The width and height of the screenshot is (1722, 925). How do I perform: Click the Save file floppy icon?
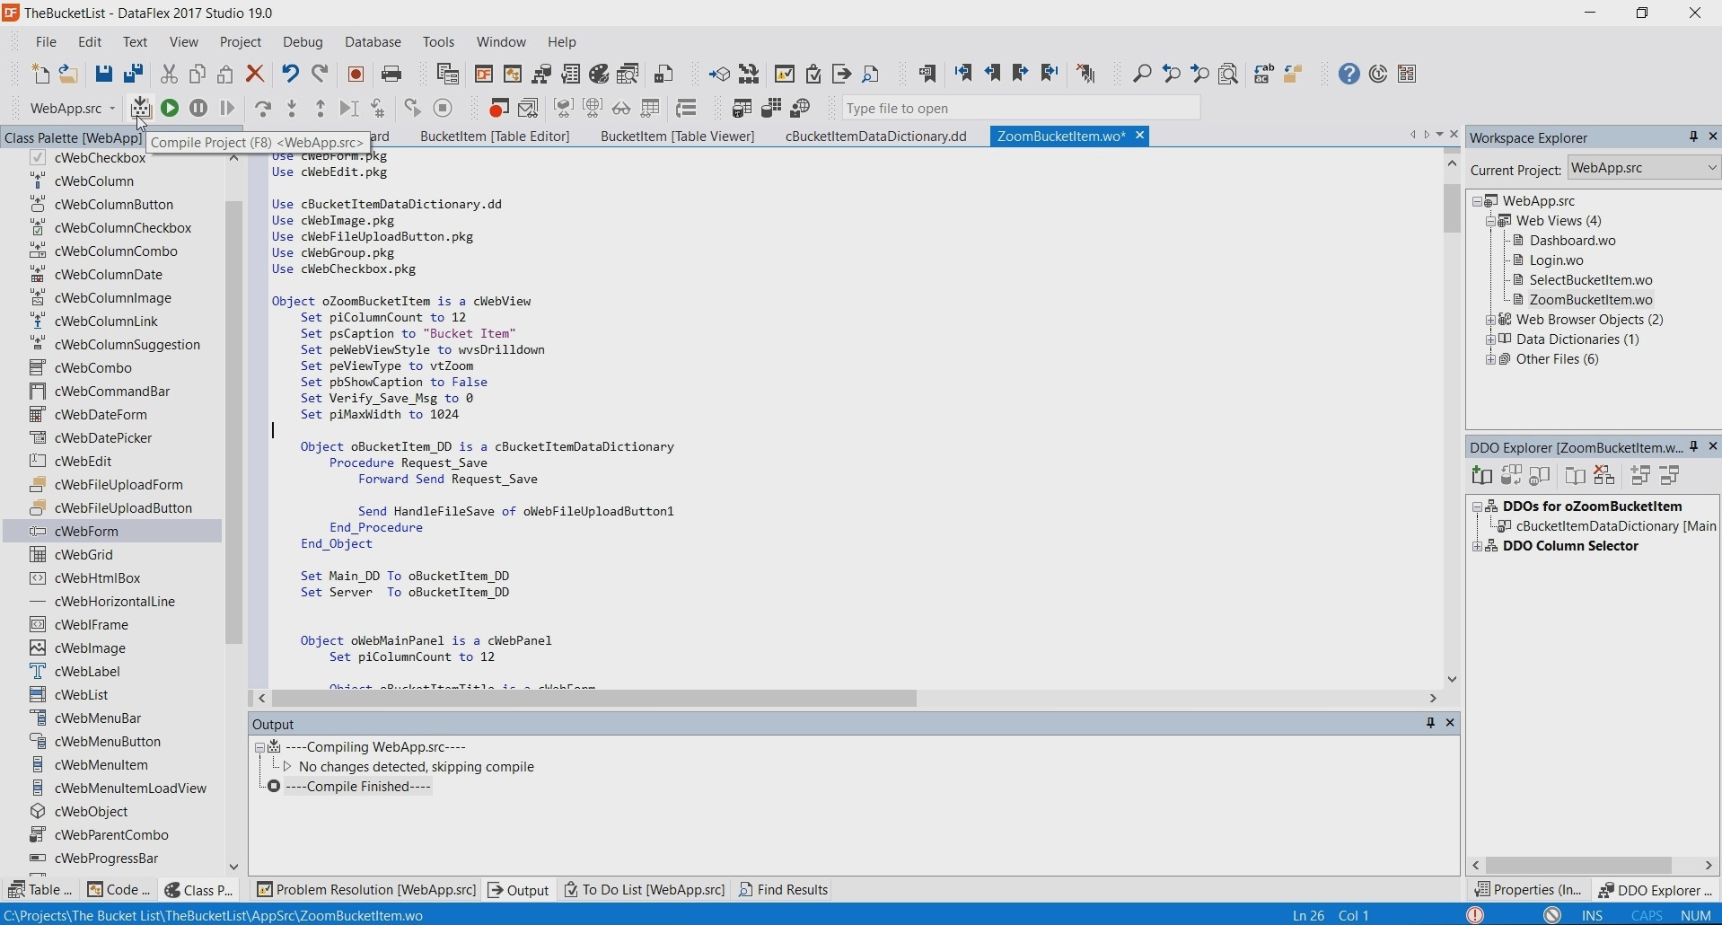[x=104, y=75]
